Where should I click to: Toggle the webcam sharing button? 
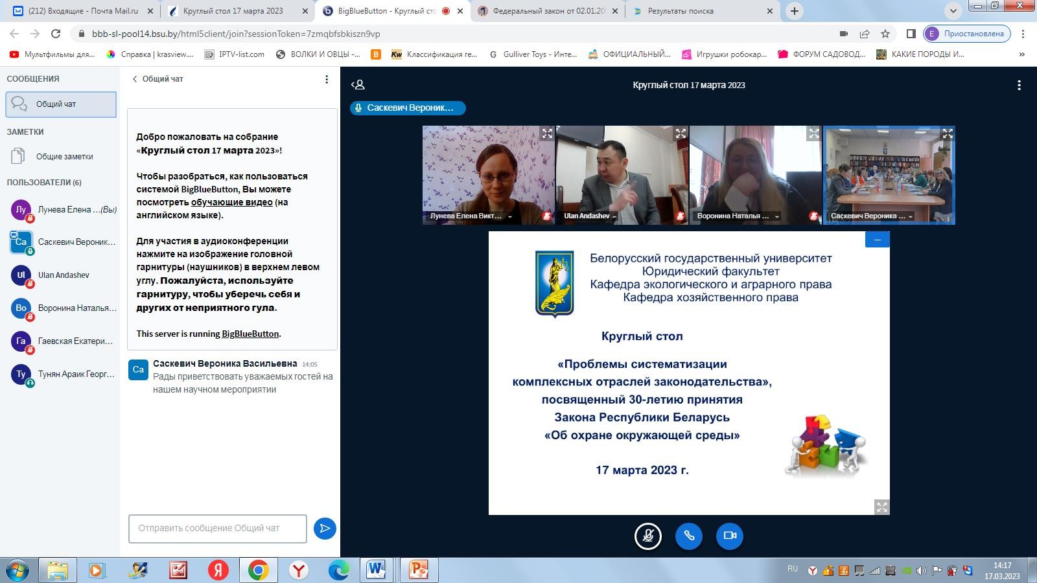[730, 536]
